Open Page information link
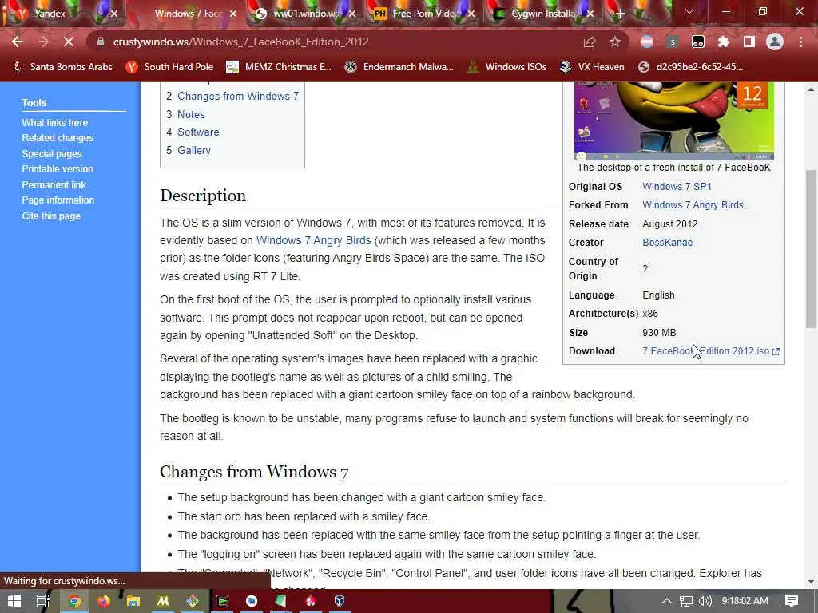 [58, 200]
